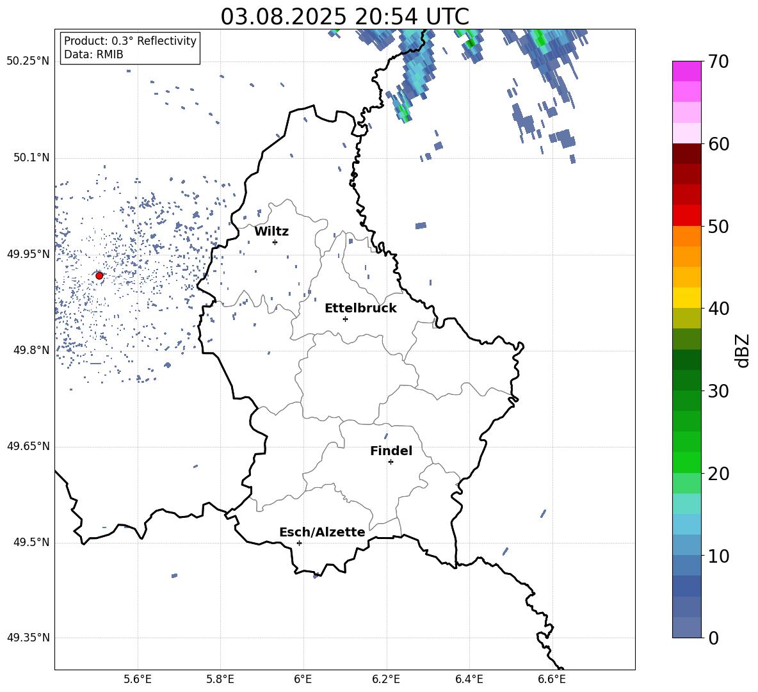
Task: Click the Wiltz city label
Action: tap(271, 232)
